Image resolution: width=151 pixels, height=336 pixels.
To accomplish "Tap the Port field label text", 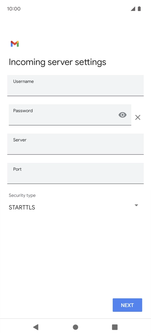I will coord(17,169).
